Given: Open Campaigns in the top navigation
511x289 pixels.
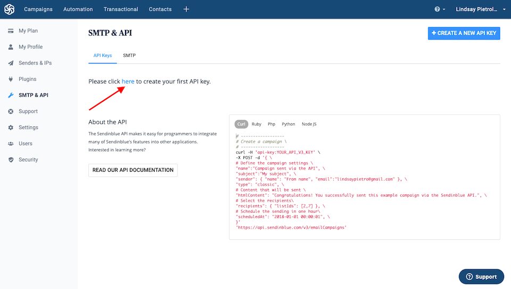Looking at the screenshot, I should pyautogui.click(x=38, y=9).
